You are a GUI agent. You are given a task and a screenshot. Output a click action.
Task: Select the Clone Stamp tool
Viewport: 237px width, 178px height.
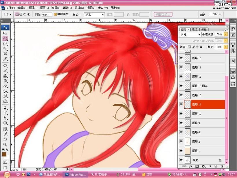tap(5, 76)
